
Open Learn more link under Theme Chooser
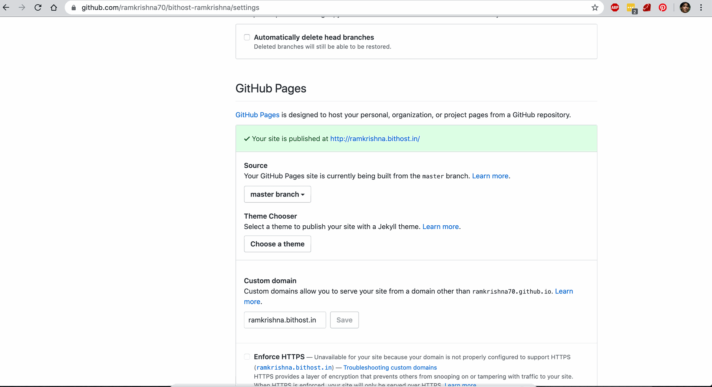click(441, 227)
